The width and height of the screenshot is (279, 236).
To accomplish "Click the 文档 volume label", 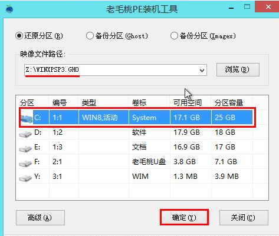I will (139, 147).
